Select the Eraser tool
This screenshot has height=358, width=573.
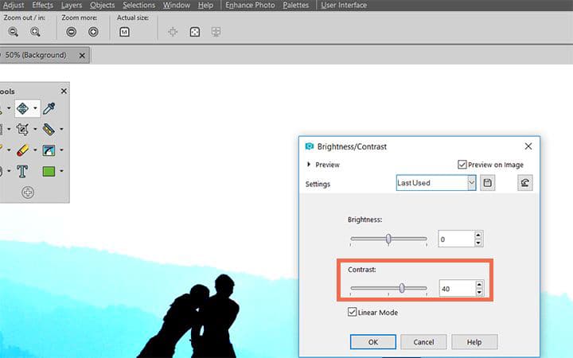22,150
